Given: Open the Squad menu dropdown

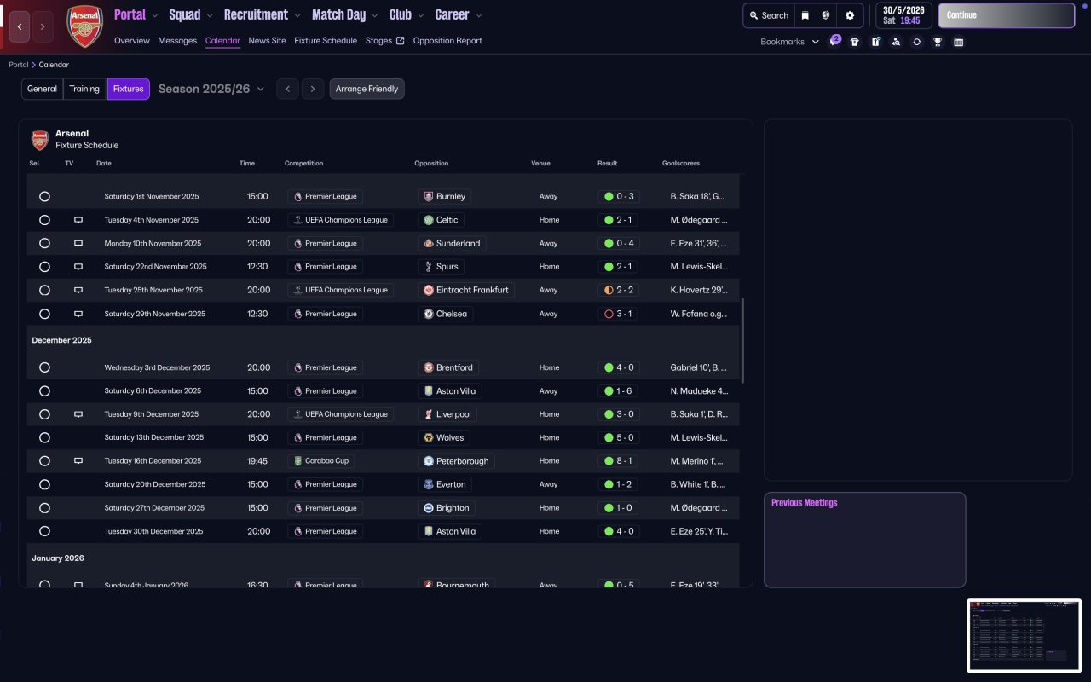Looking at the screenshot, I should click(191, 14).
